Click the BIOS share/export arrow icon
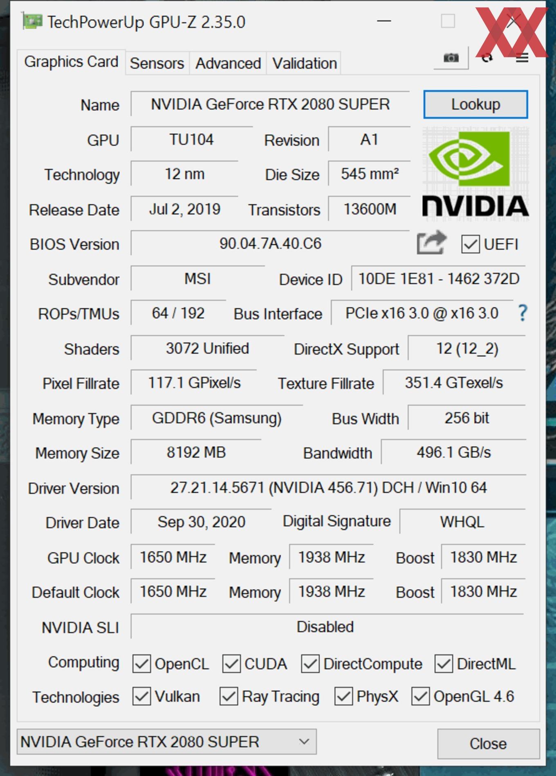556x776 pixels. 431,242
